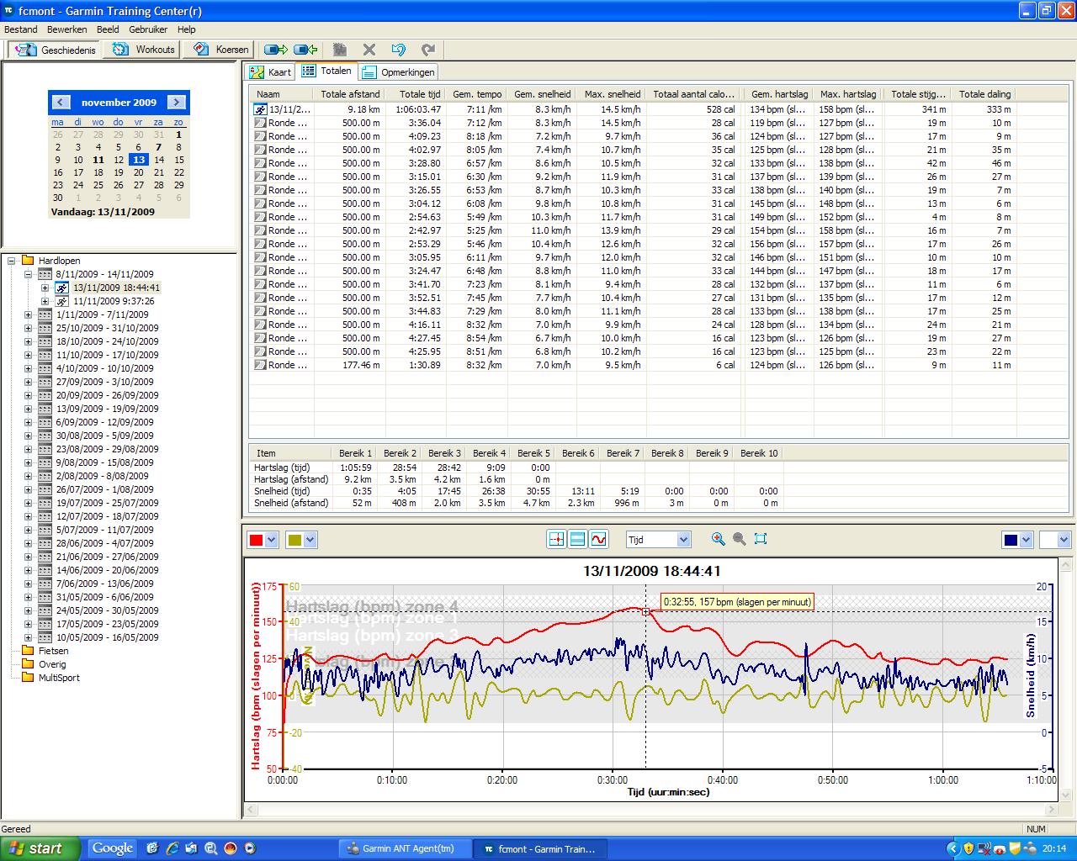Click the Fietsen folder icon
Viewport: 1077px width, 861px height.
point(28,651)
